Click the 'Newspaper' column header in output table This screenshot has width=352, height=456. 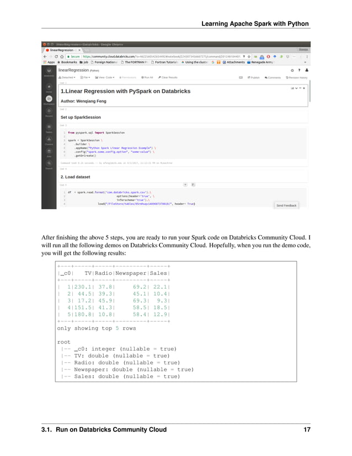(x=131, y=273)
